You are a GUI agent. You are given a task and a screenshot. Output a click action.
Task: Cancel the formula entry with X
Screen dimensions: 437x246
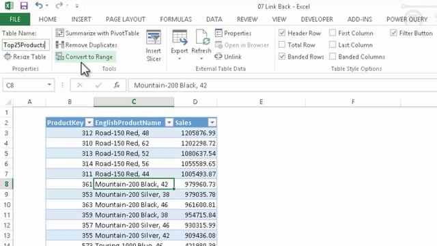click(80, 85)
